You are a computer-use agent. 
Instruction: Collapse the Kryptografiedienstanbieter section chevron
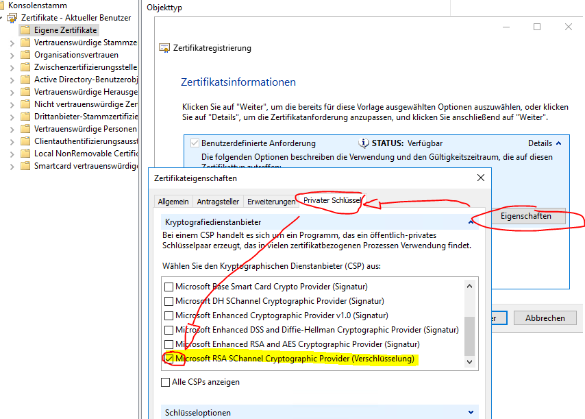pos(471,222)
